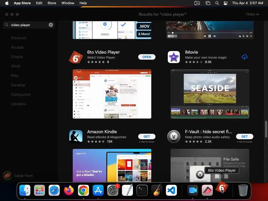Image resolution: width=268 pixels, height=201 pixels.
Task: Open the 6to Video Player app icon
Action: (76, 57)
